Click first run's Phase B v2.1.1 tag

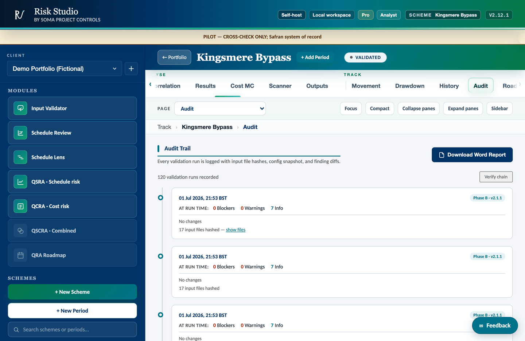487,198
